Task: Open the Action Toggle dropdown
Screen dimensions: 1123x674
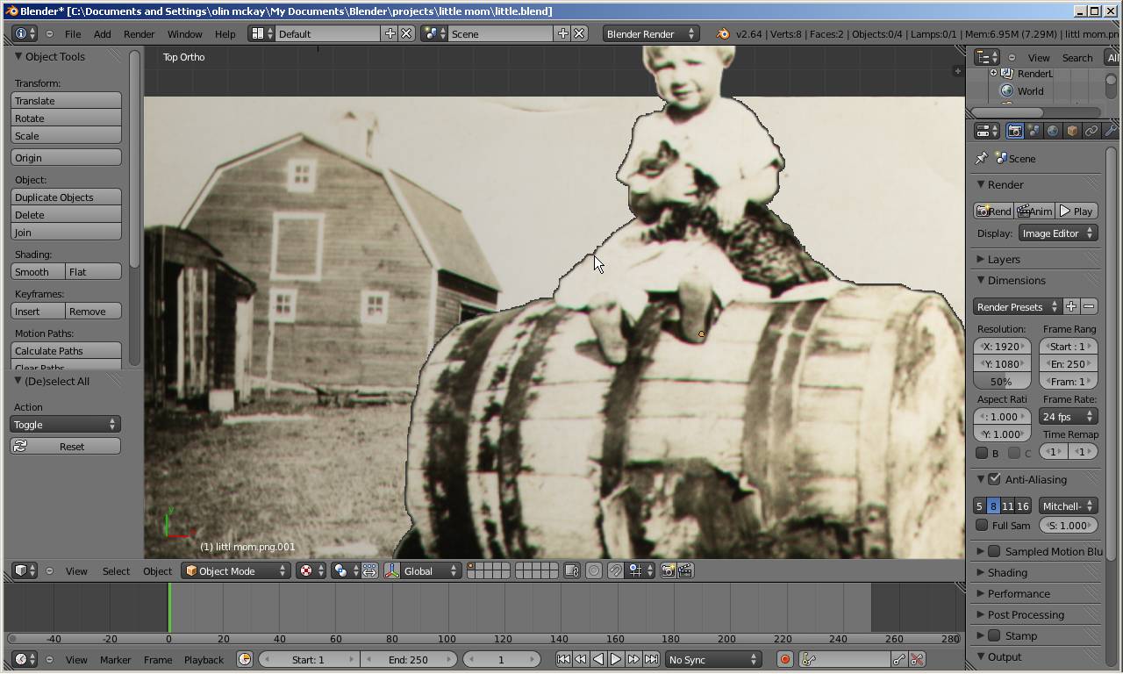Action: tap(65, 424)
